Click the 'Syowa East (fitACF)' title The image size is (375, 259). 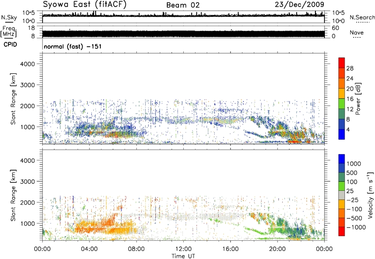[x=84, y=5]
